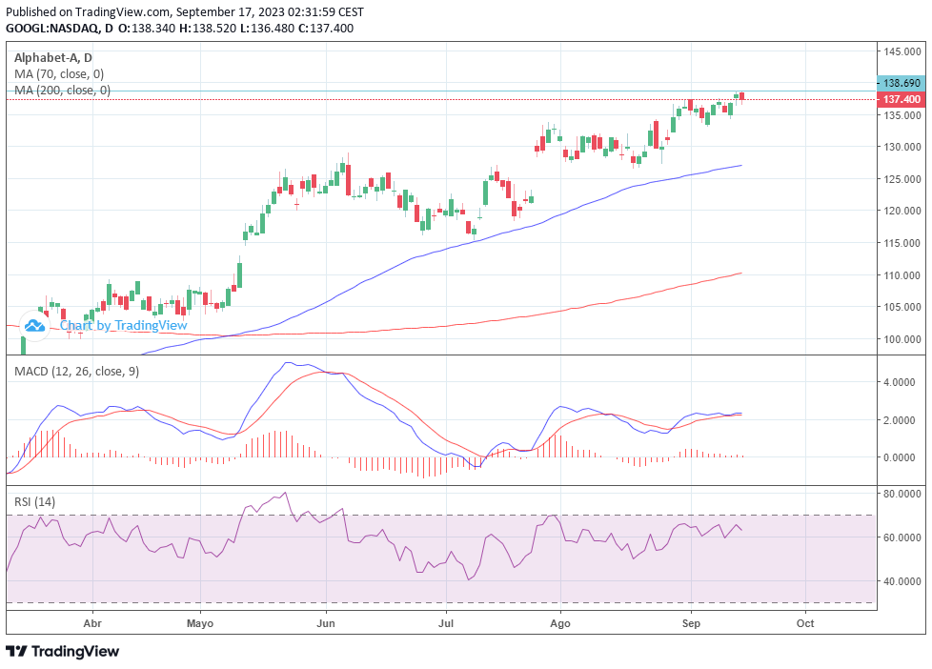Click the C:137.400 close value in header
Image resolution: width=932 pixels, height=669 pixels.
pos(326,29)
